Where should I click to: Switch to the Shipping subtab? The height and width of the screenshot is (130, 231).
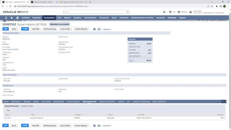coord(27,101)
